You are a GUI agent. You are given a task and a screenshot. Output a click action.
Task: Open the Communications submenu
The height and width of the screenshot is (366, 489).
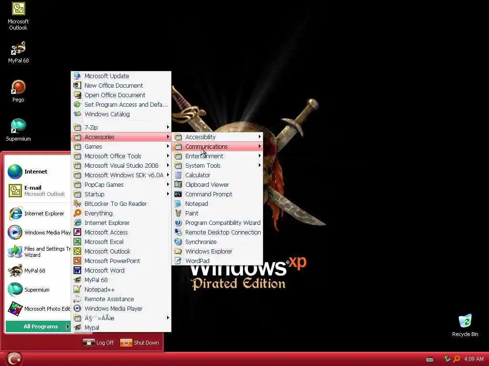(x=217, y=147)
